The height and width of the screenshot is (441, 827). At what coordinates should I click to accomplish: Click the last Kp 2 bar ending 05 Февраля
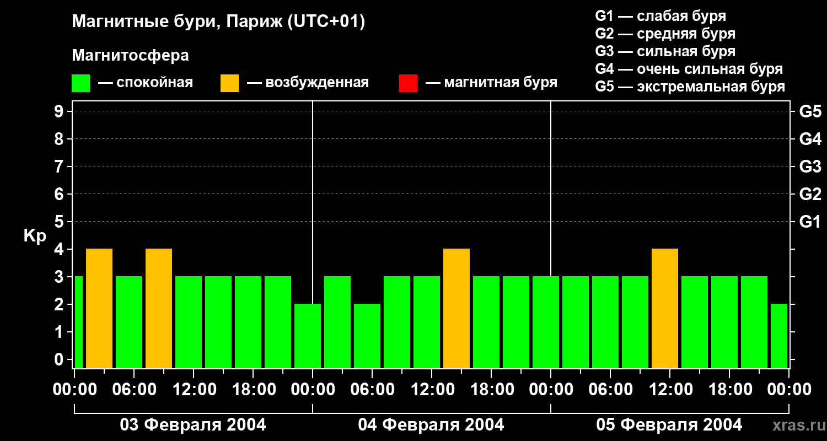coord(779,336)
